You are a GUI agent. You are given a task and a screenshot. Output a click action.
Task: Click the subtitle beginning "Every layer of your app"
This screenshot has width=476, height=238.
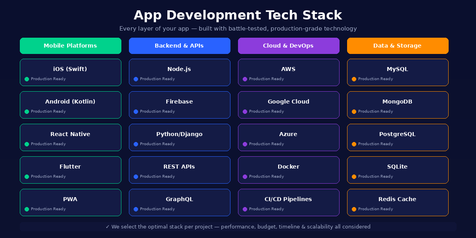pyautogui.click(x=238, y=29)
